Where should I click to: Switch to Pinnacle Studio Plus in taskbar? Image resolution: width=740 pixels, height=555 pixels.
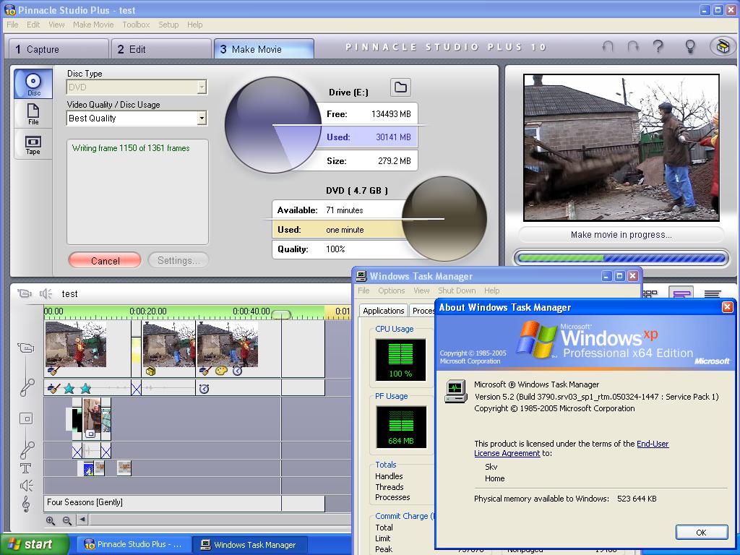(134, 544)
